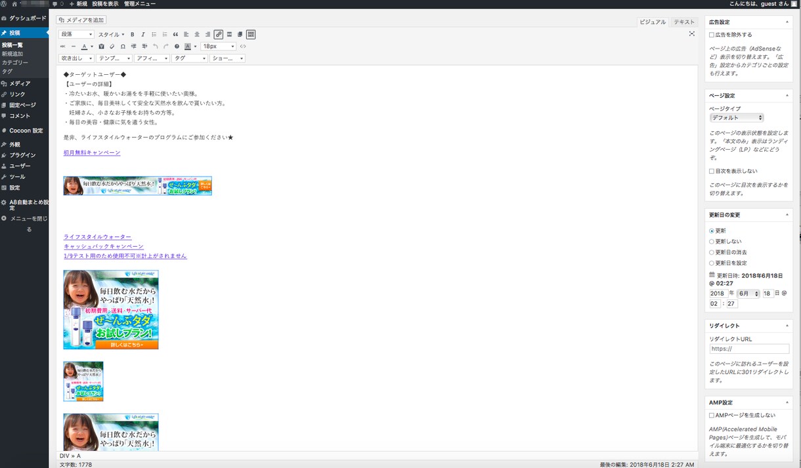The height and width of the screenshot is (468, 801).
Task: Select 更新しない radio option
Action: (x=712, y=242)
